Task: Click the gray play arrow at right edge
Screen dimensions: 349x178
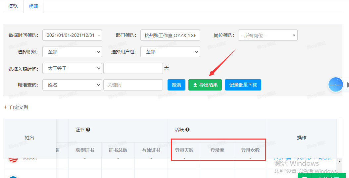Action: (x=347, y=85)
